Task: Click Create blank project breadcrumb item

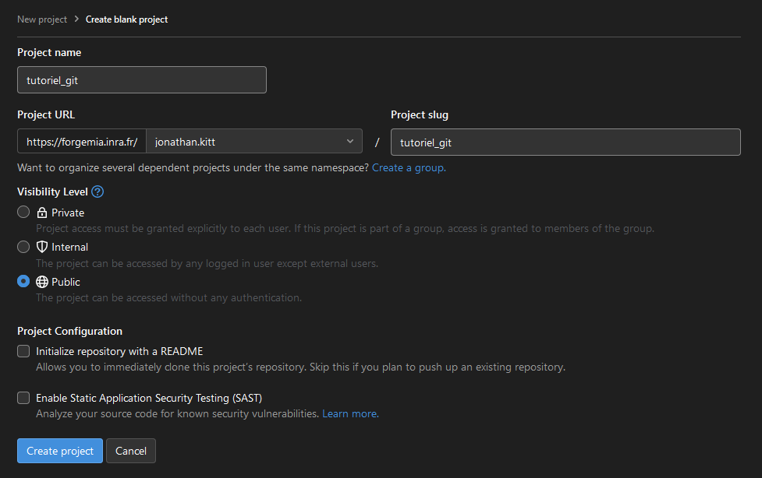Action: click(126, 19)
